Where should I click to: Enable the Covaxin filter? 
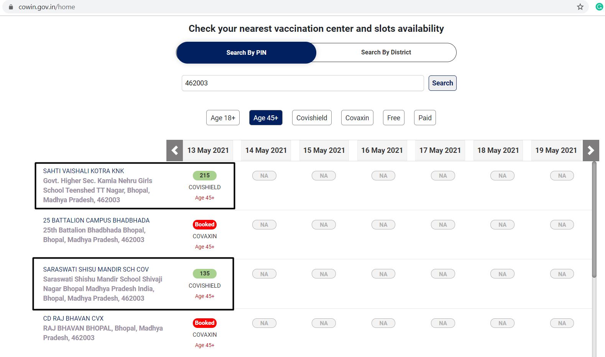point(357,118)
